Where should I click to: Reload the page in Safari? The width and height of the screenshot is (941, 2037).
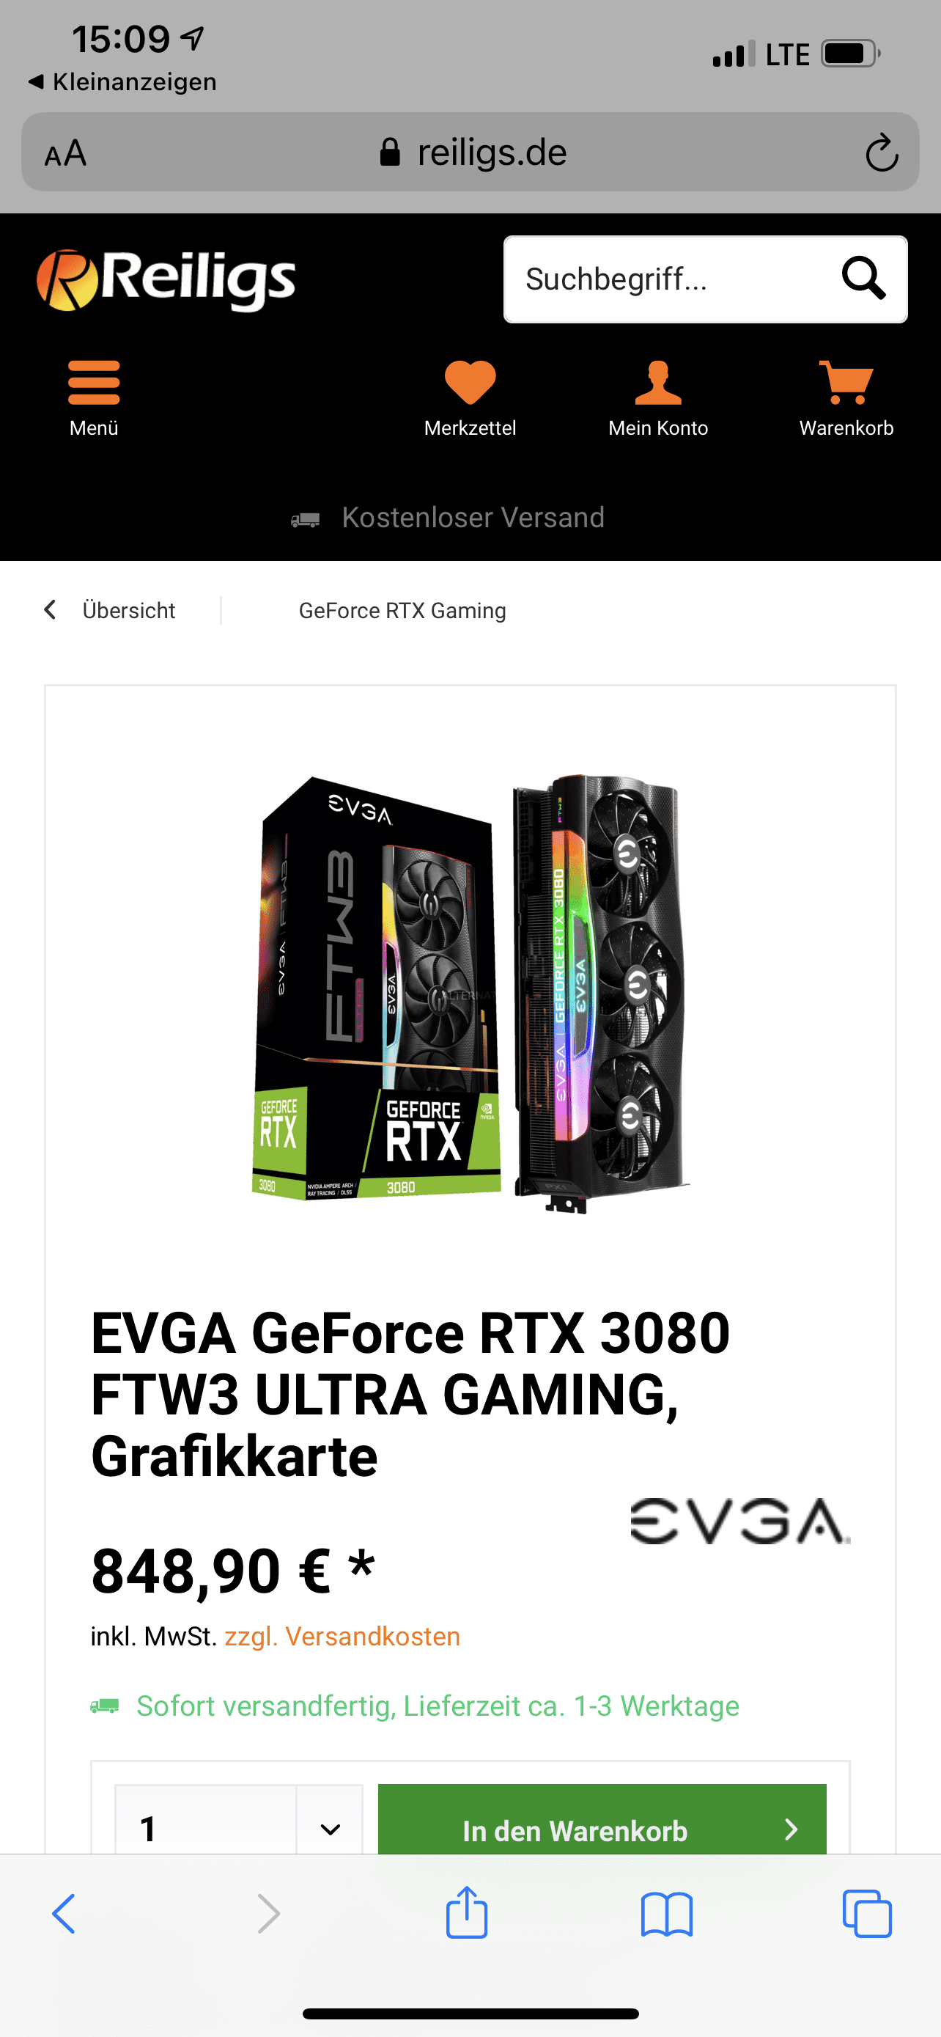coord(881,153)
